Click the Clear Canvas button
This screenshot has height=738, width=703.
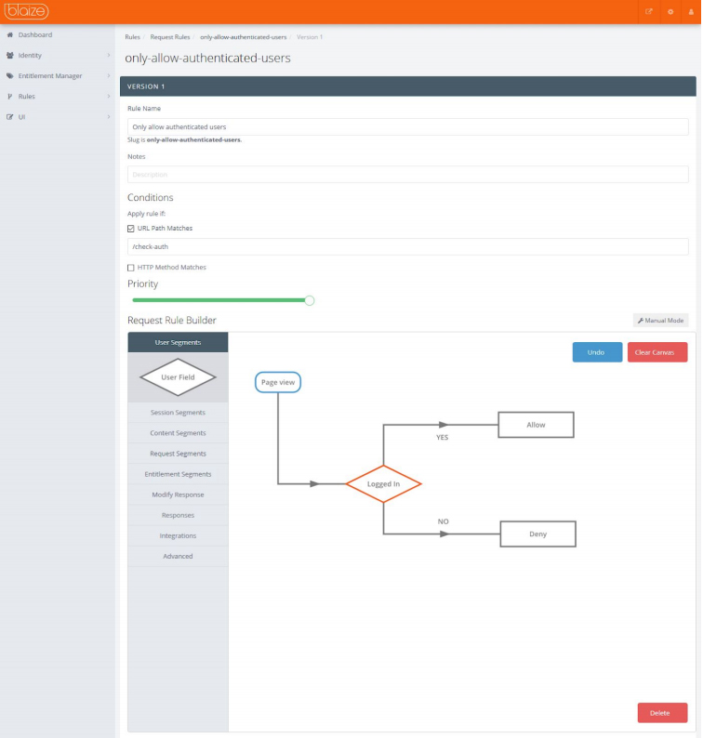(657, 352)
